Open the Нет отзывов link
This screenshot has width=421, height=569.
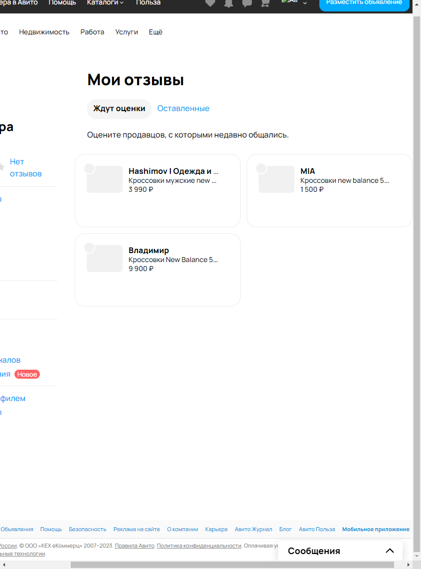pos(25,167)
